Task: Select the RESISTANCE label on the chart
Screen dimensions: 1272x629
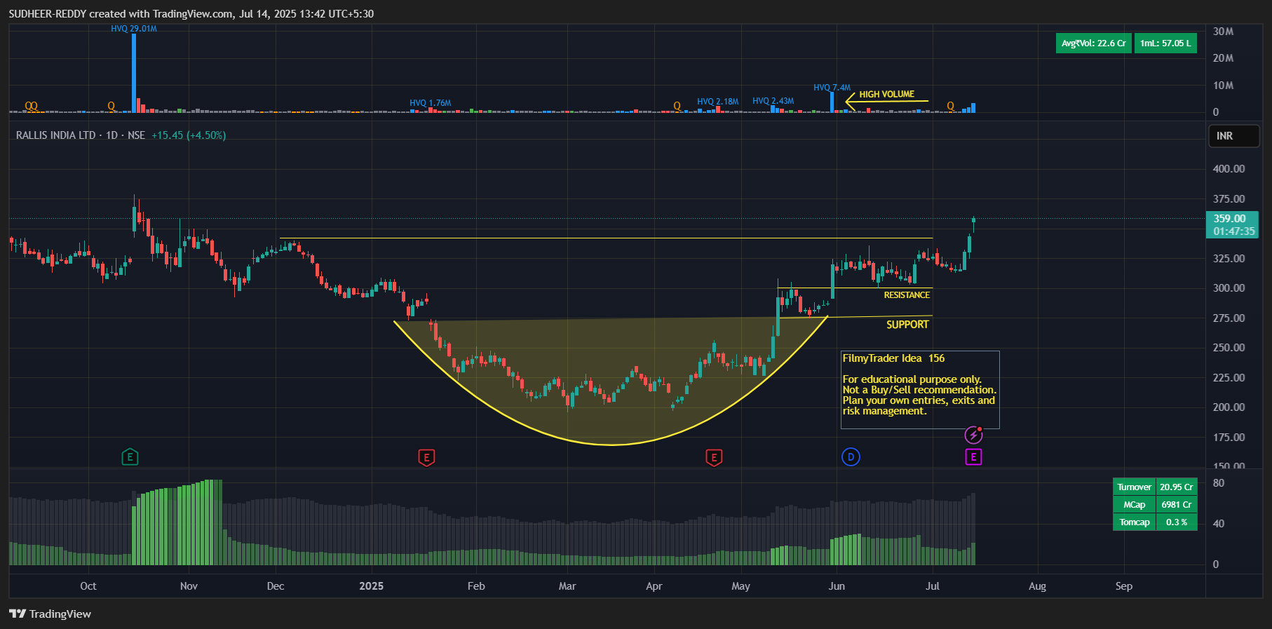Action: point(907,295)
